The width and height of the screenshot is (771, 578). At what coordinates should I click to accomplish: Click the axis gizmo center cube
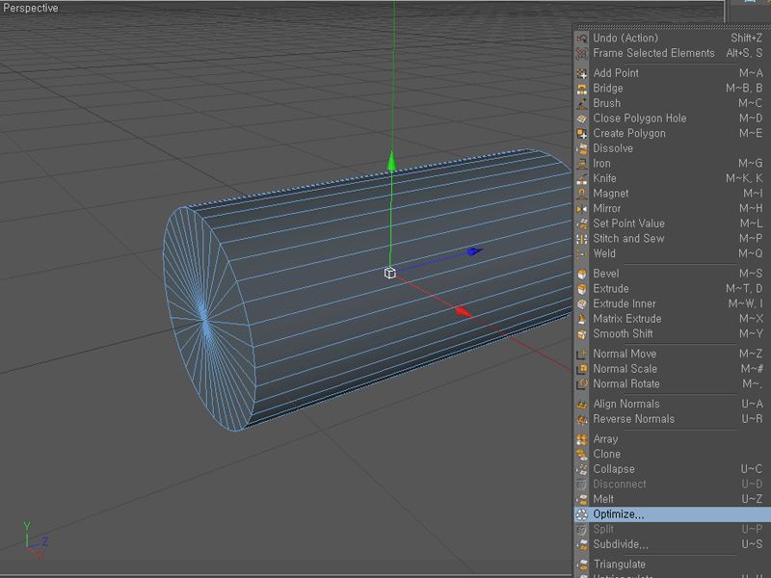click(390, 273)
